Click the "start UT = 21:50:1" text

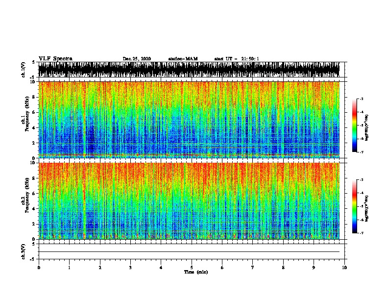pyautogui.click(x=237, y=59)
